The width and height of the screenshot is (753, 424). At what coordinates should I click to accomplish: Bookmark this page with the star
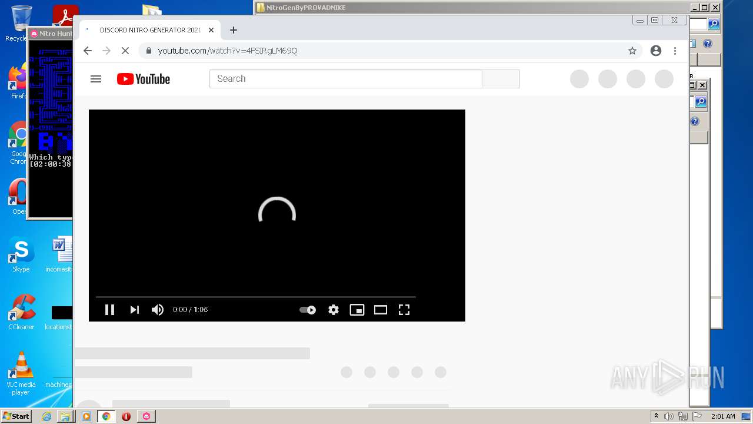[x=632, y=51]
